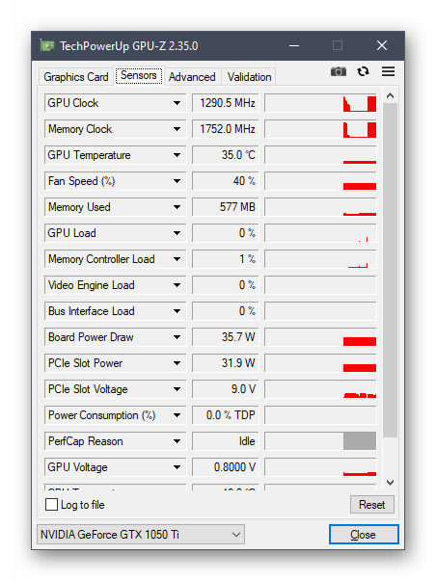Click the 0.8000 V value
The height and width of the screenshot is (581, 436).
coord(226,467)
